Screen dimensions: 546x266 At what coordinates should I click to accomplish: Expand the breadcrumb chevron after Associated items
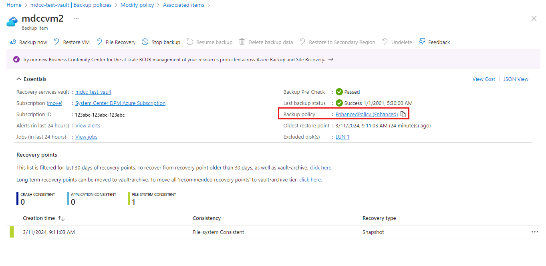[208, 5]
